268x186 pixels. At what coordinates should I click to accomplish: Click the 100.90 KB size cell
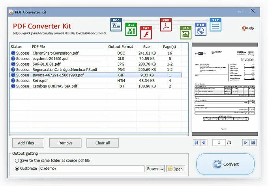click(147, 86)
